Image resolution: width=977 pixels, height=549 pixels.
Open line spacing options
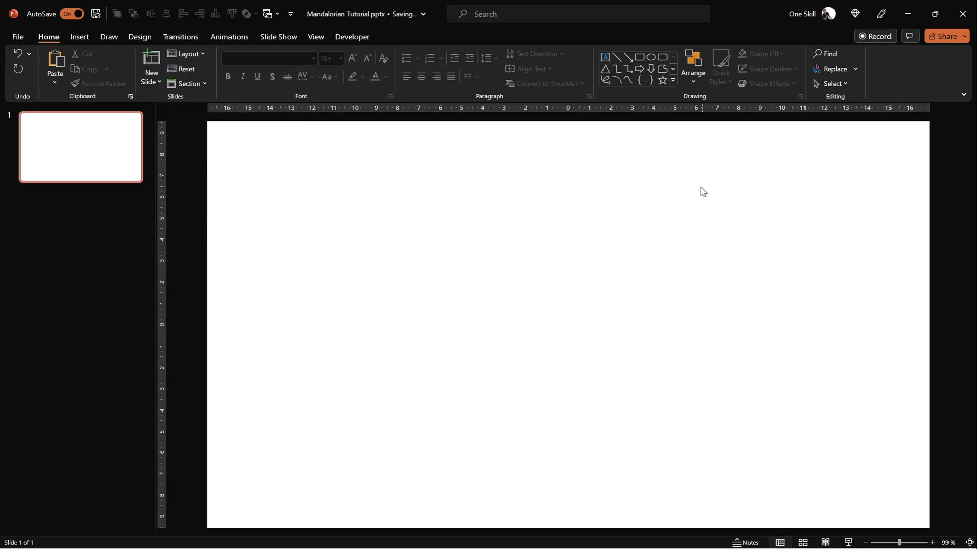tap(490, 58)
